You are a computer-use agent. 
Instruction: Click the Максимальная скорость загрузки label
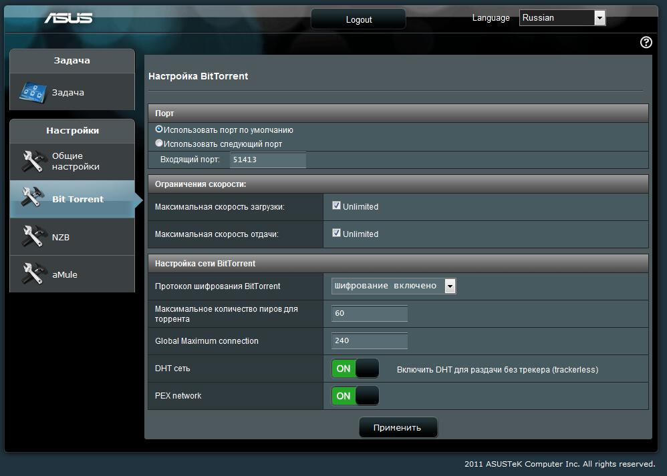pos(219,207)
